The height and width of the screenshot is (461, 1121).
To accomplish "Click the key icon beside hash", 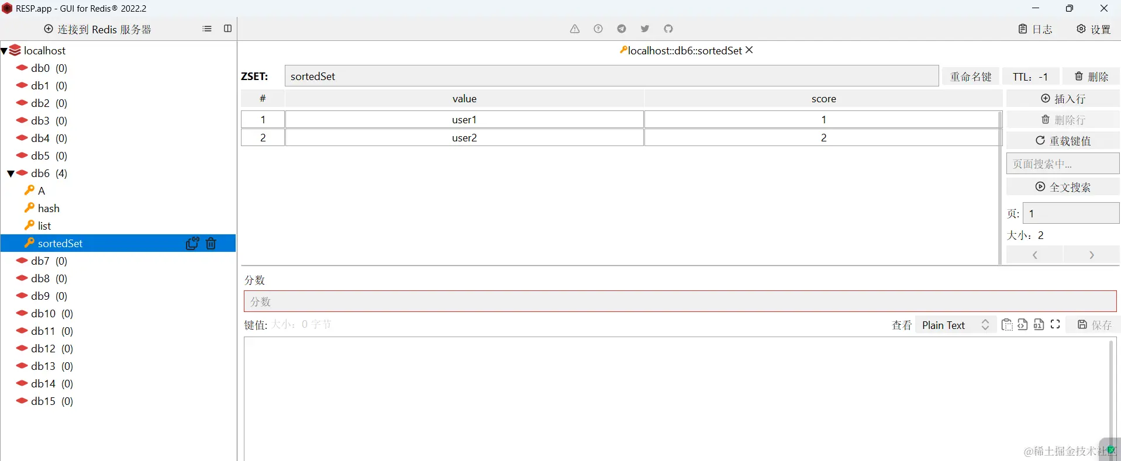I will tap(29, 208).
